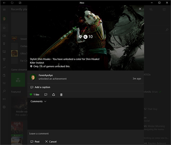Click the 3m ago timestamp
Image resolution: width=171 pixels, height=145 pixels.
click(x=137, y=78)
